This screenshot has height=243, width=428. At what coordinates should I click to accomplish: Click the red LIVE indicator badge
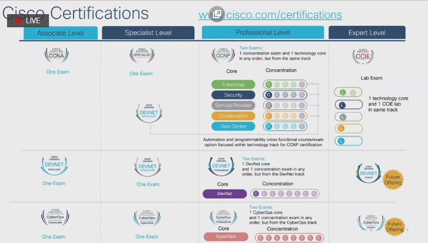(28, 21)
